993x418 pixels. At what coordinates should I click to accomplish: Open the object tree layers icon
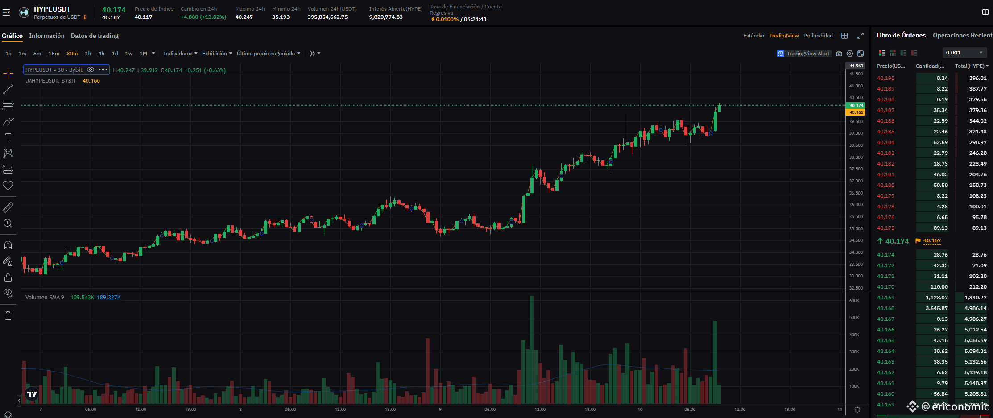pyautogui.click(x=8, y=414)
